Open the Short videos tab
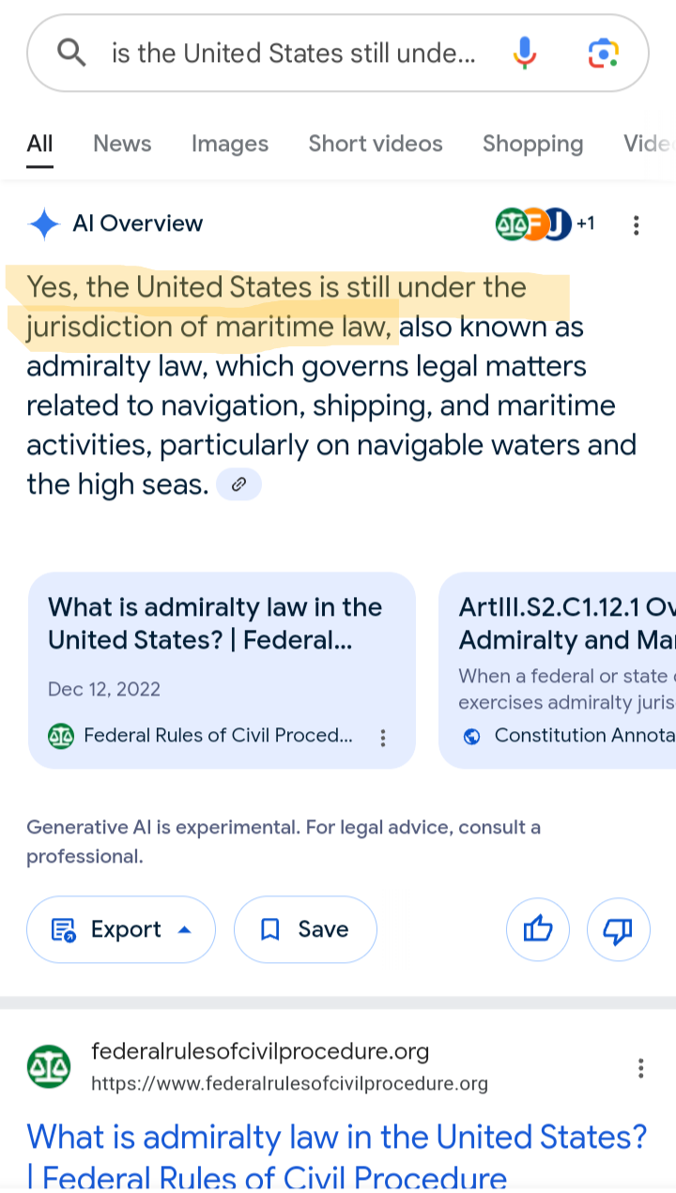Image resolution: width=676 pixels, height=1193 pixels. pos(376,144)
